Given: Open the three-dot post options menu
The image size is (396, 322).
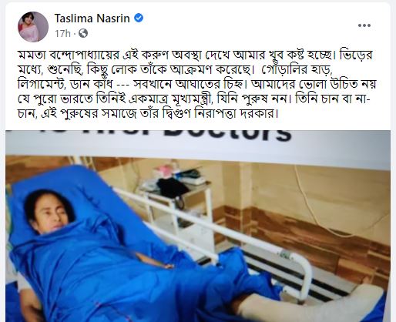Looking at the screenshot, I should pyautogui.click(x=364, y=25).
